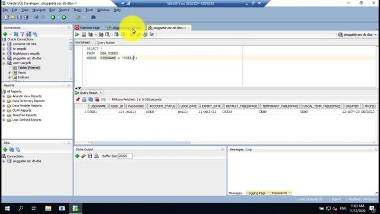Close the Query Result tab

coord(100,93)
